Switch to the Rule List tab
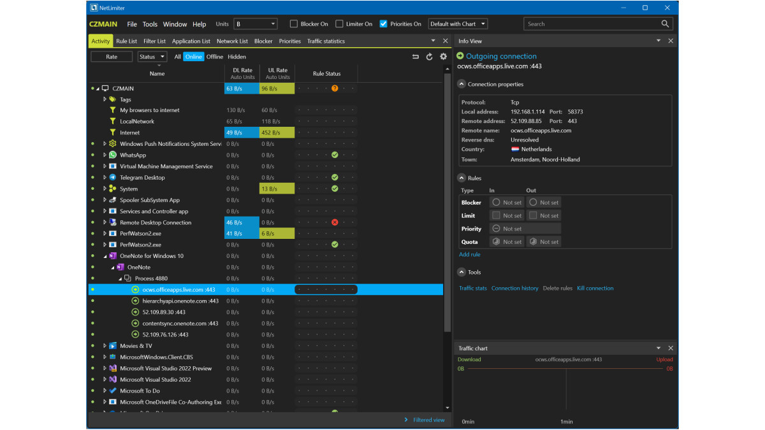 point(126,41)
